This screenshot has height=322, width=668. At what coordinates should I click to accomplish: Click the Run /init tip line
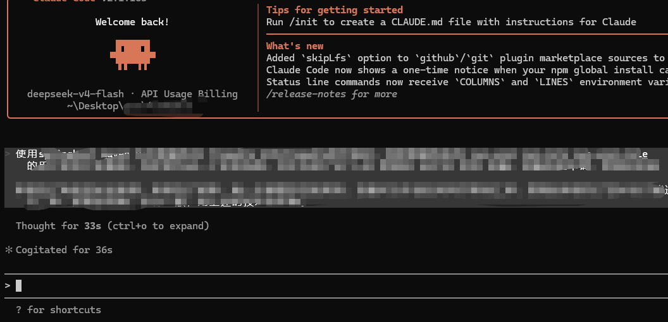(x=451, y=22)
